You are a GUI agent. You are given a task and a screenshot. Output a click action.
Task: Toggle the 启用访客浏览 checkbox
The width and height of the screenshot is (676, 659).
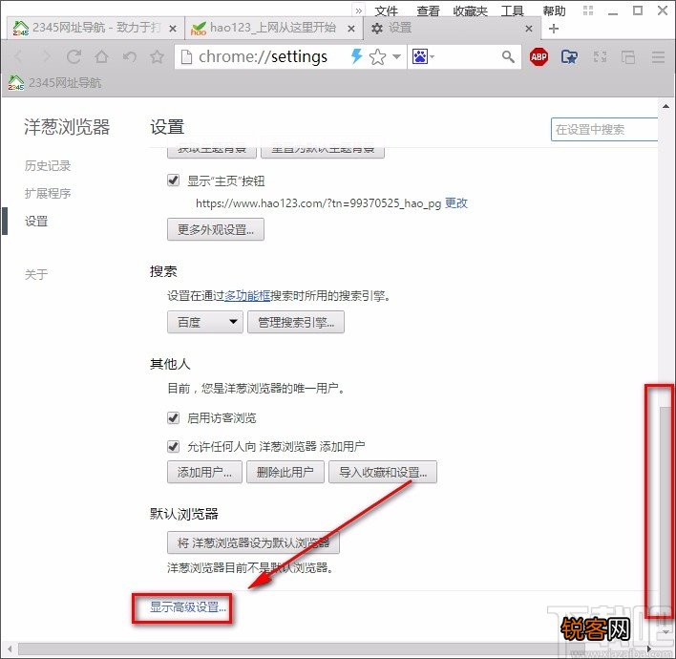pyautogui.click(x=174, y=417)
